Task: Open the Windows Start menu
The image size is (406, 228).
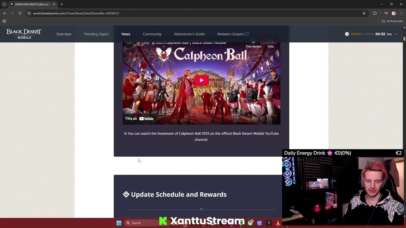Action: [x=119, y=223]
